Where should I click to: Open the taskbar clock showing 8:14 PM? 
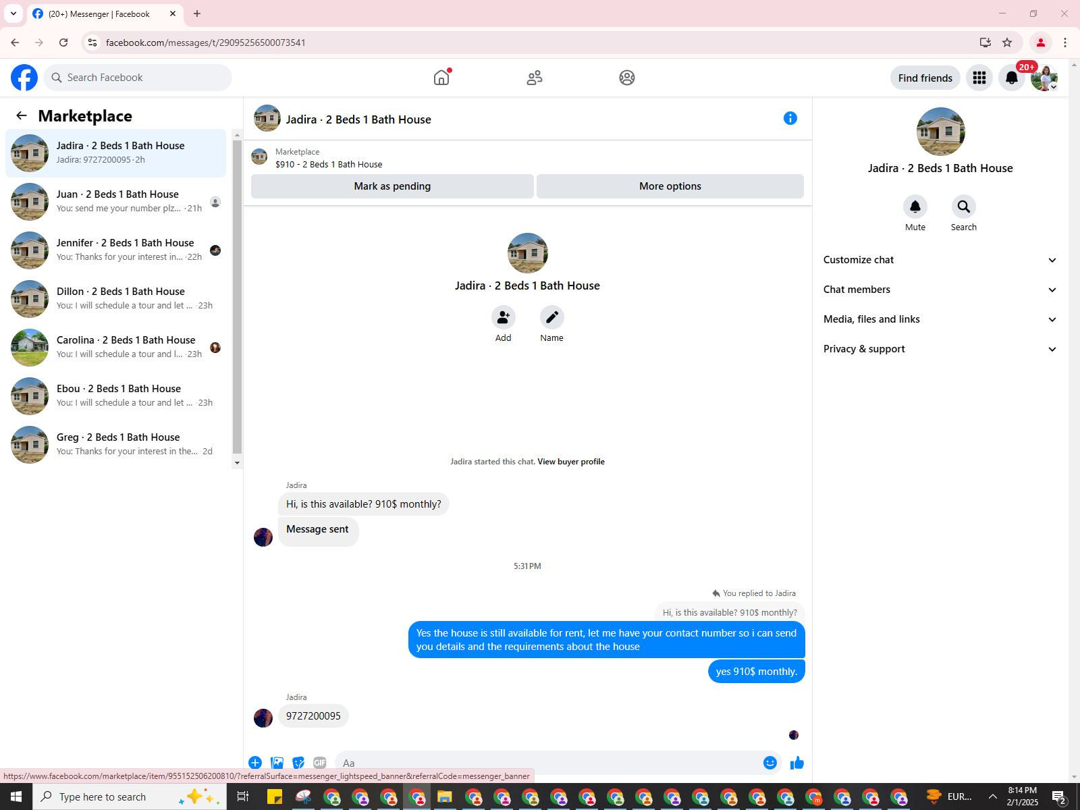pos(1022,796)
